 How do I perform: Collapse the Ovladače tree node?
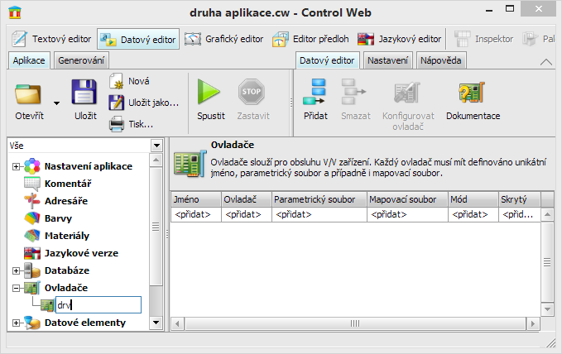tap(16, 288)
